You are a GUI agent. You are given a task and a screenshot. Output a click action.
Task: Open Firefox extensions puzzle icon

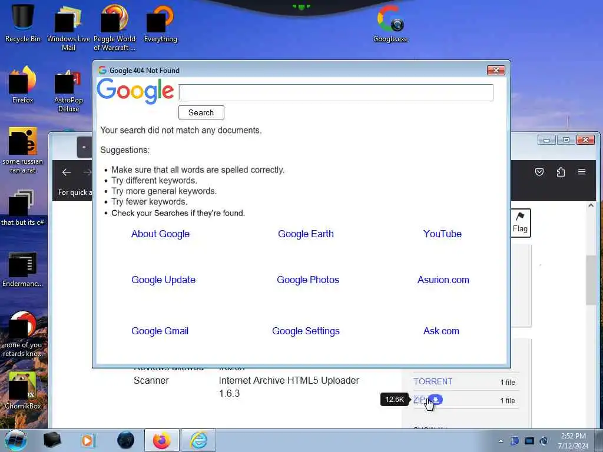(x=561, y=172)
